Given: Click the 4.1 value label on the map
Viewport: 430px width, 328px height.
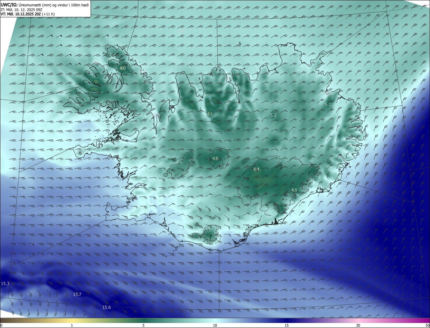Looking at the screenshot, I should [210, 114].
